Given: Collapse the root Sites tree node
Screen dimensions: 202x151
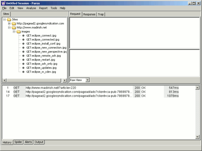Looking at the screenshot, I should coord(4,20).
